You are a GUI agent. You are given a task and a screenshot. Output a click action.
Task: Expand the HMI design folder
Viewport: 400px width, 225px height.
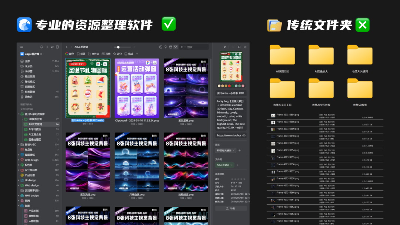19,195
